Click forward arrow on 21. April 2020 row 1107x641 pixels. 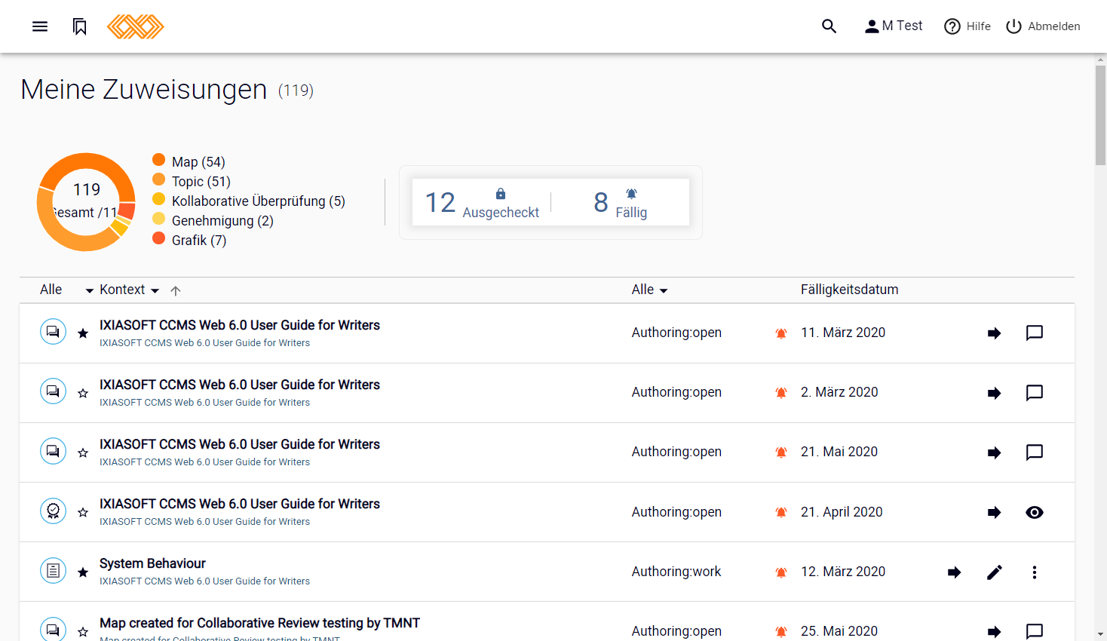995,512
